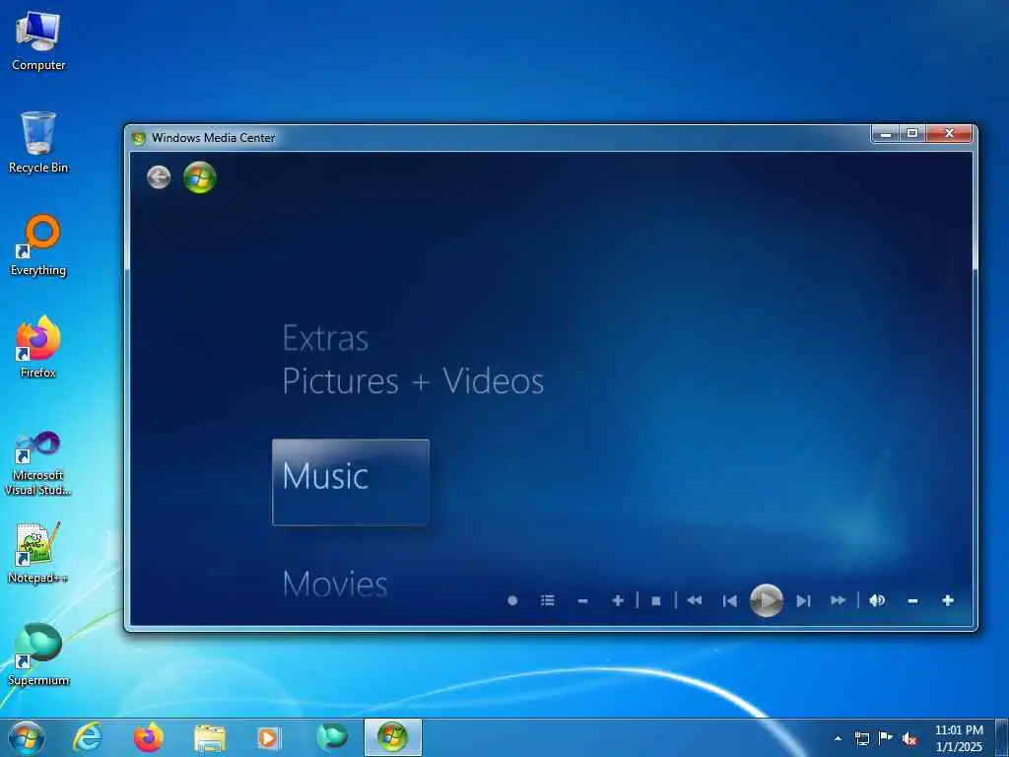Select the Supermium desktop shortcut
The height and width of the screenshot is (757, 1009).
coord(38,654)
